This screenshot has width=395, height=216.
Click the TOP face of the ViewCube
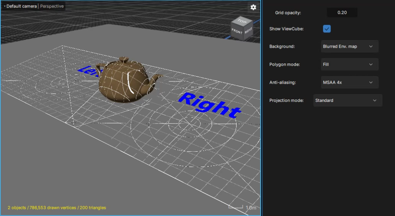tap(242, 21)
